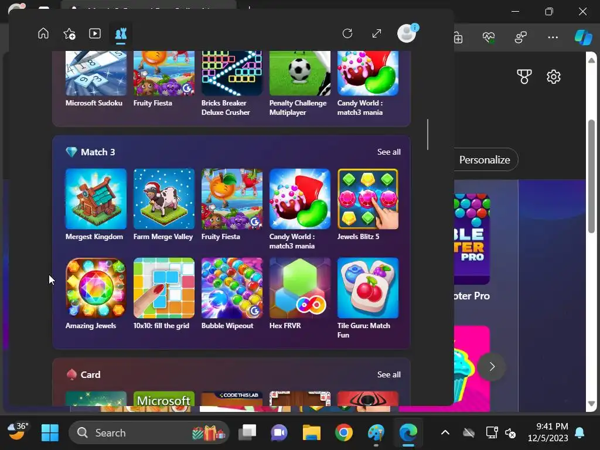Open Google Chrome from taskbar
This screenshot has height=450, width=600.
click(343, 433)
